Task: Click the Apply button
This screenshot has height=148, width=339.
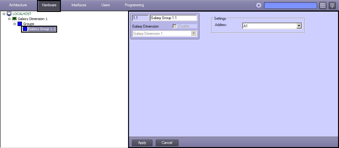Action: tap(142, 143)
